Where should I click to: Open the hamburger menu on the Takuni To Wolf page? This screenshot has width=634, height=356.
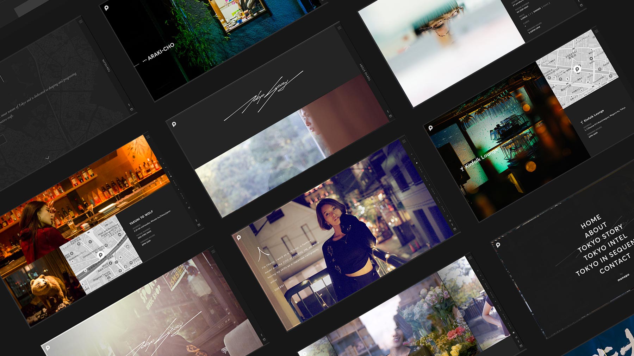148,137
